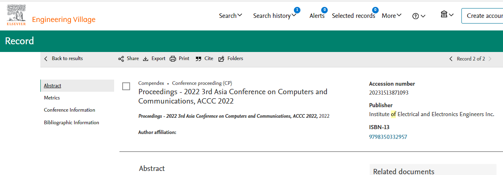Screen dimensions: 503x175
Task: Open the Search history dropdown
Action: coord(275,15)
